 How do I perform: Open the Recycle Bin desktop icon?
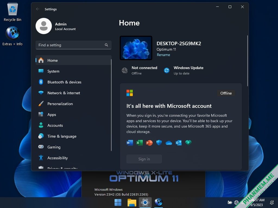click(x=12, y=12)
